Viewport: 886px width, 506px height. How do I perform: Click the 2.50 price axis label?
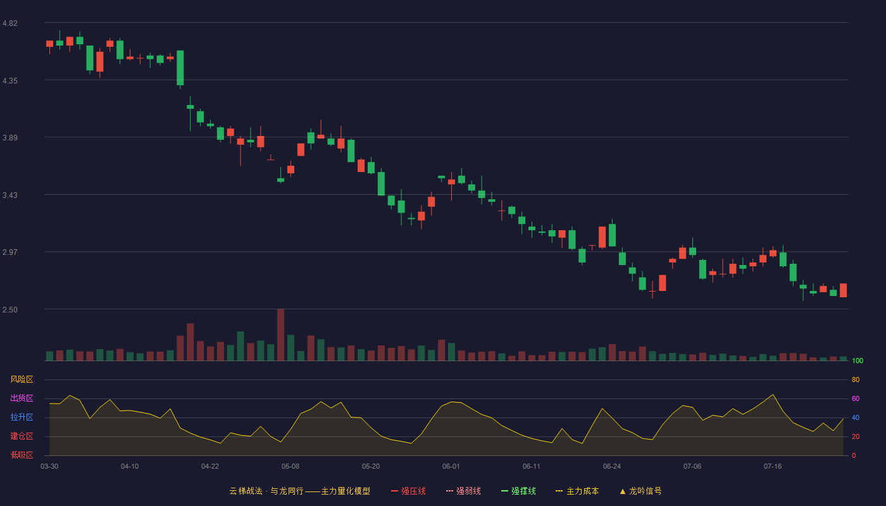[x=10, y=310]
